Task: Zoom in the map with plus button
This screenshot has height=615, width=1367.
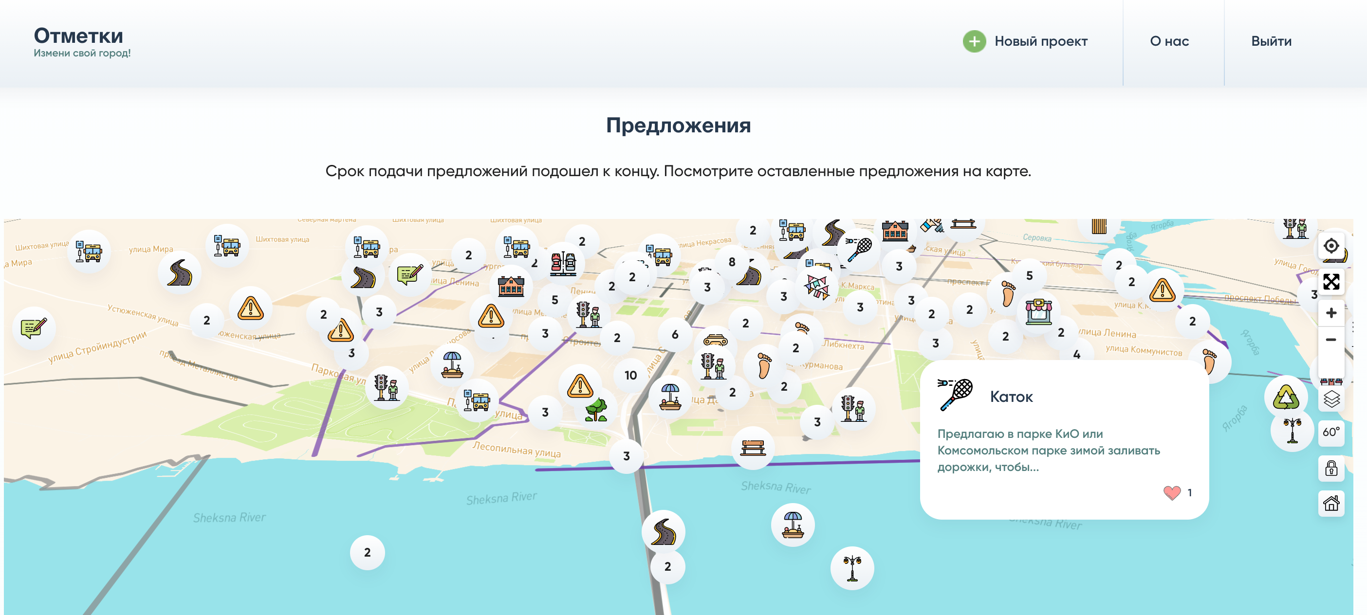Action: pyautogui.click(x=1331, y=313)
